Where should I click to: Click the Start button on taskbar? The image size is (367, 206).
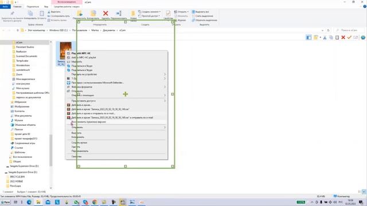(5, 202)
